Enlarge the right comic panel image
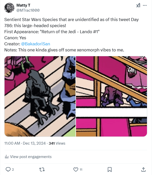This screenshot has width=152, height=175. tap(112, 96)
